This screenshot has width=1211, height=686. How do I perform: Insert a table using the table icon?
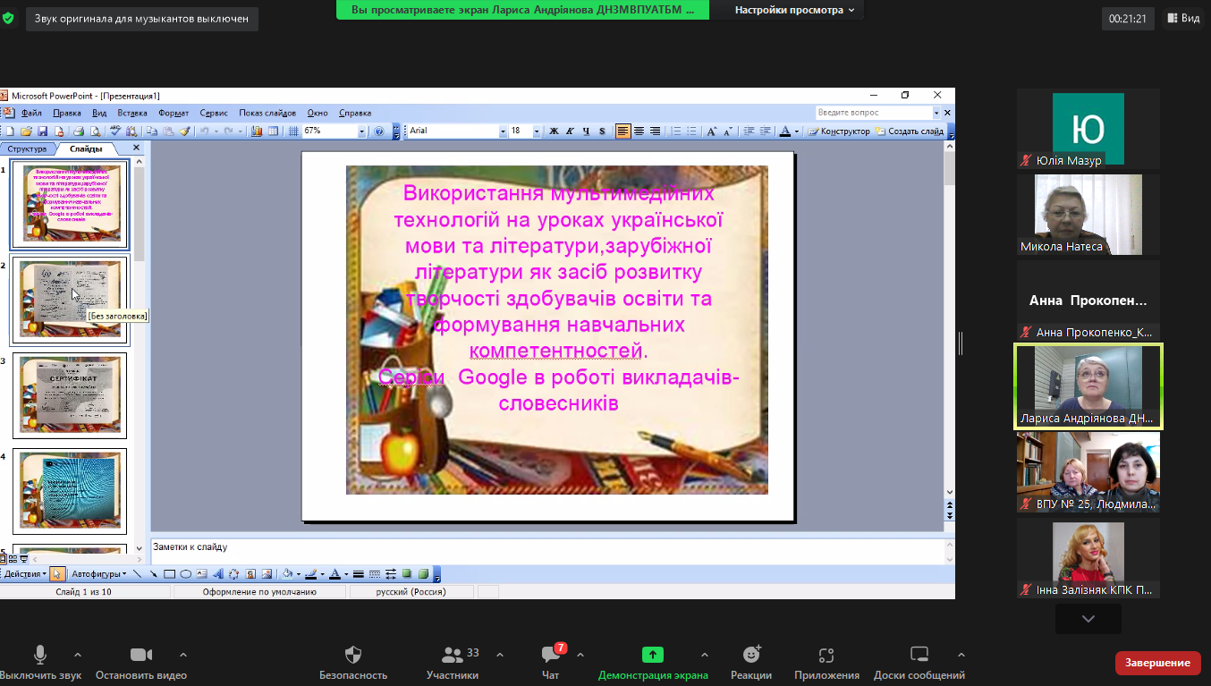(x=273, y=131)
